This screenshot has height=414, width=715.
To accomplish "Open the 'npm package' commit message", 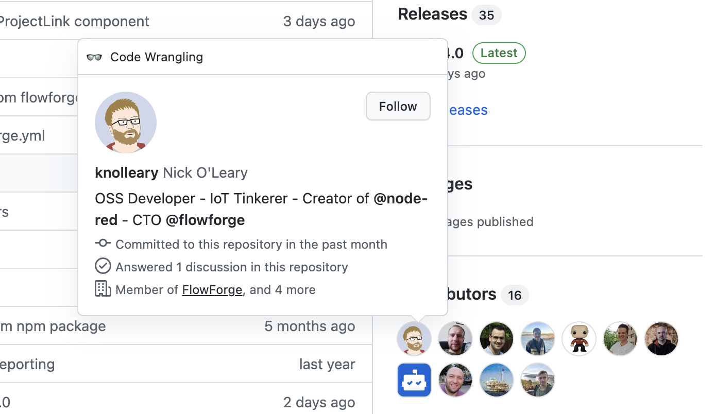I will point(53,326).
